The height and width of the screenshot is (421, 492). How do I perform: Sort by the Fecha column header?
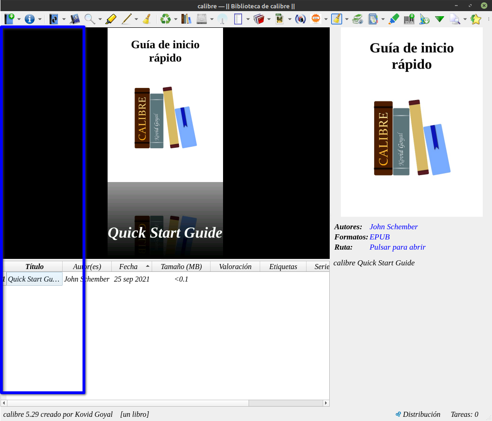coord(132,266)
